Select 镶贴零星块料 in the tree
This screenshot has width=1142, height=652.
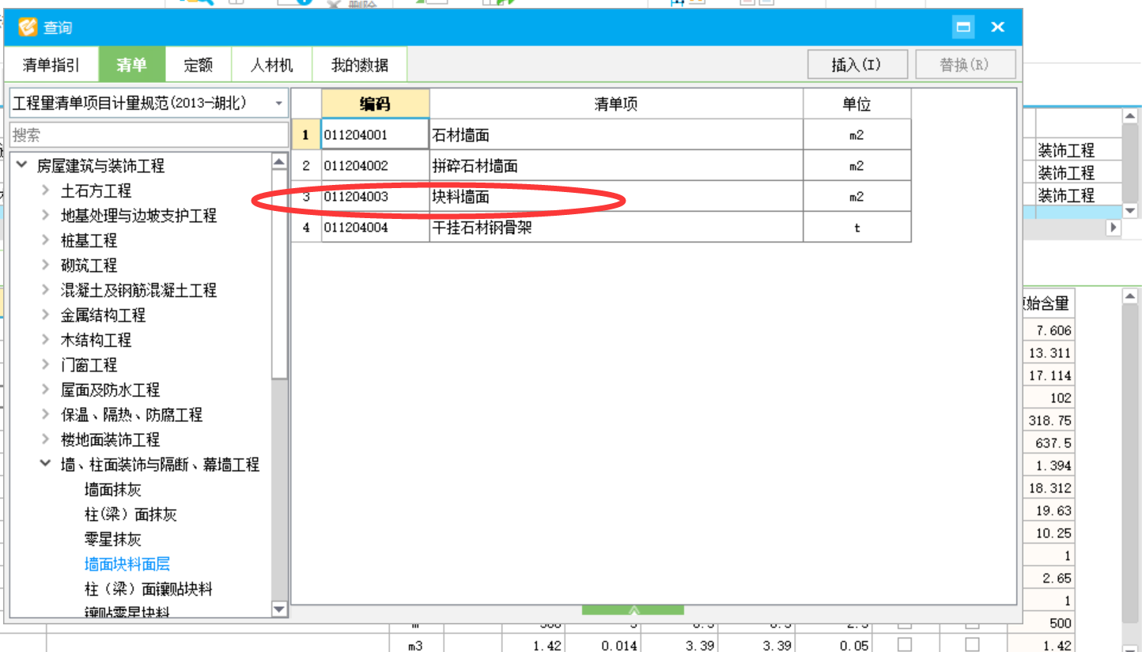(x=127, y=612)
